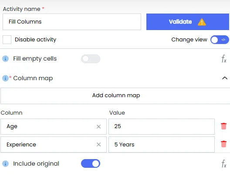Click the Validate button
230x180 pixels.
pos(188,22)
